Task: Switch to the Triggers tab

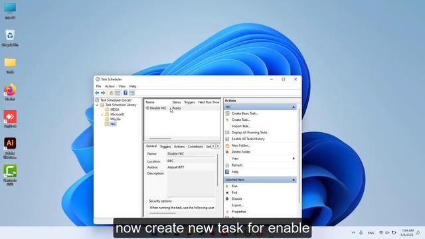Action: click(165, 146)
